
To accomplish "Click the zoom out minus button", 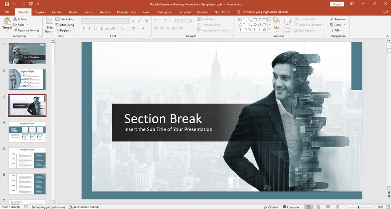I will click(345, 207).
